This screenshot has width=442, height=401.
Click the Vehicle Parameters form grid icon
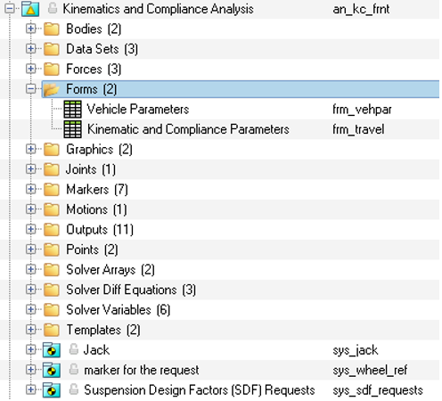coord(73,109)
